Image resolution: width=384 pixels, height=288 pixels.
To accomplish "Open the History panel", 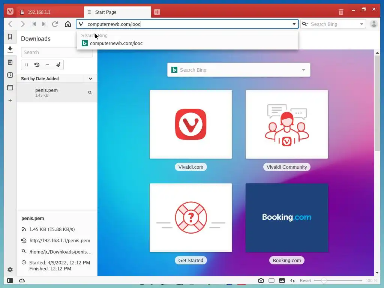I will (x=10, y=75).
